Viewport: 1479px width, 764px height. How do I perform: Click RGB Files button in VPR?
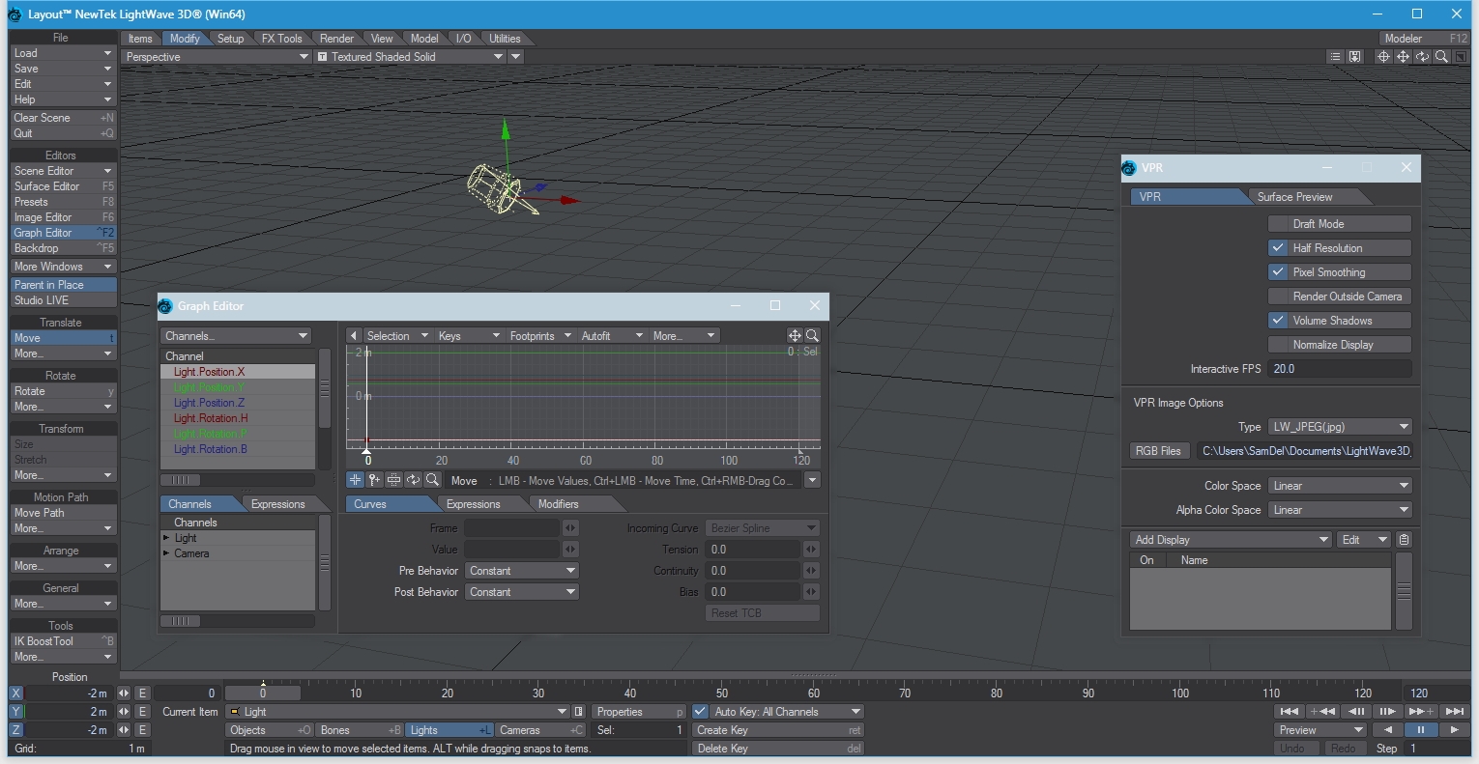pos(1158,451)
